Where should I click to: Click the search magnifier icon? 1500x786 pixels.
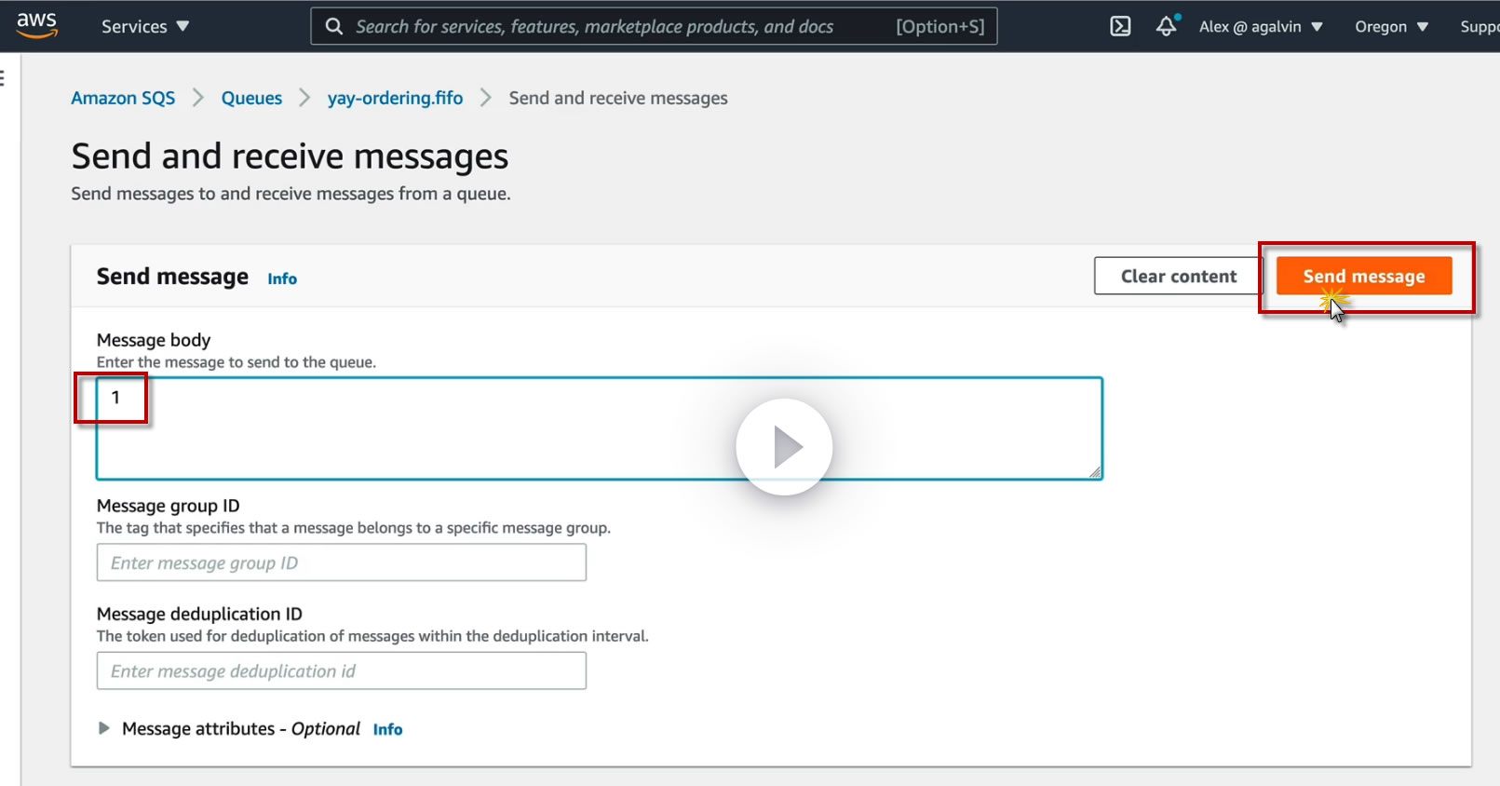pos(334,26)
